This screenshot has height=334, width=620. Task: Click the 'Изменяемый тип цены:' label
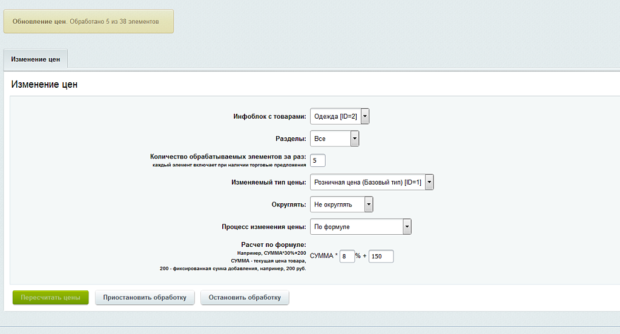(269, 182)
